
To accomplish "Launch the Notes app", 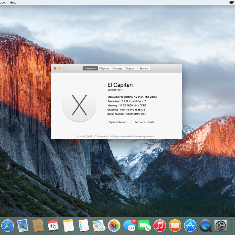I will 68,226.
